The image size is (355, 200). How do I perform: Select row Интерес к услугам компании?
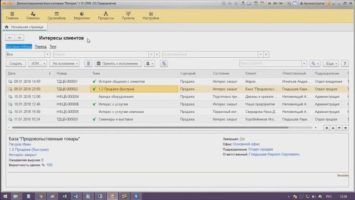[x=177, y=112]
